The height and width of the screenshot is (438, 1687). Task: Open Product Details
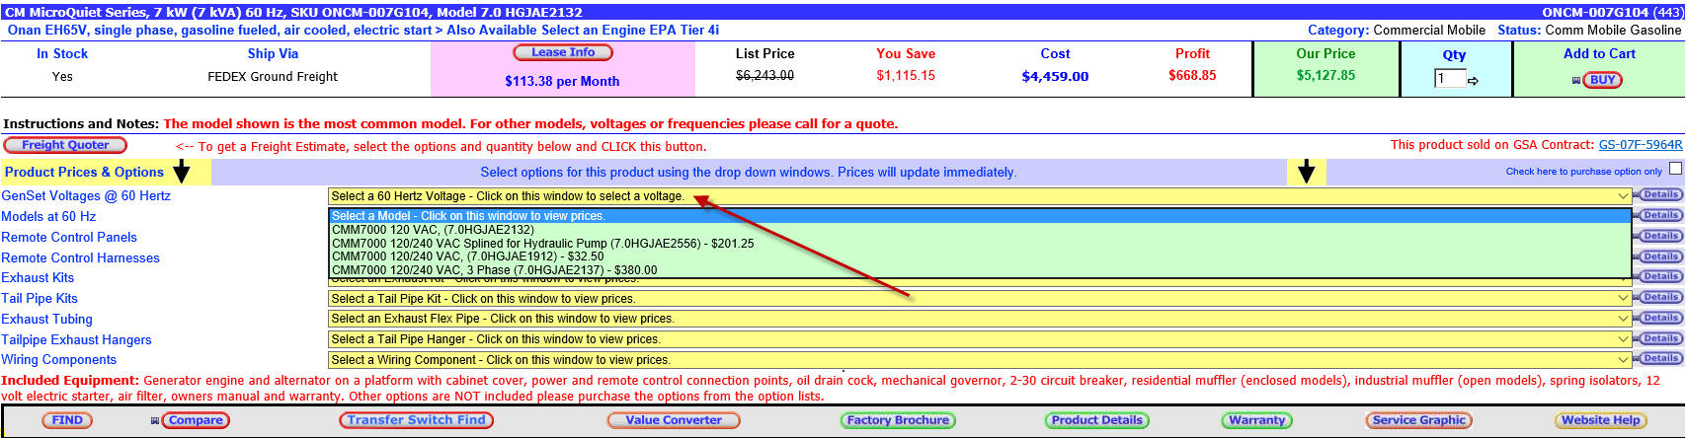tap(1096, 419)
